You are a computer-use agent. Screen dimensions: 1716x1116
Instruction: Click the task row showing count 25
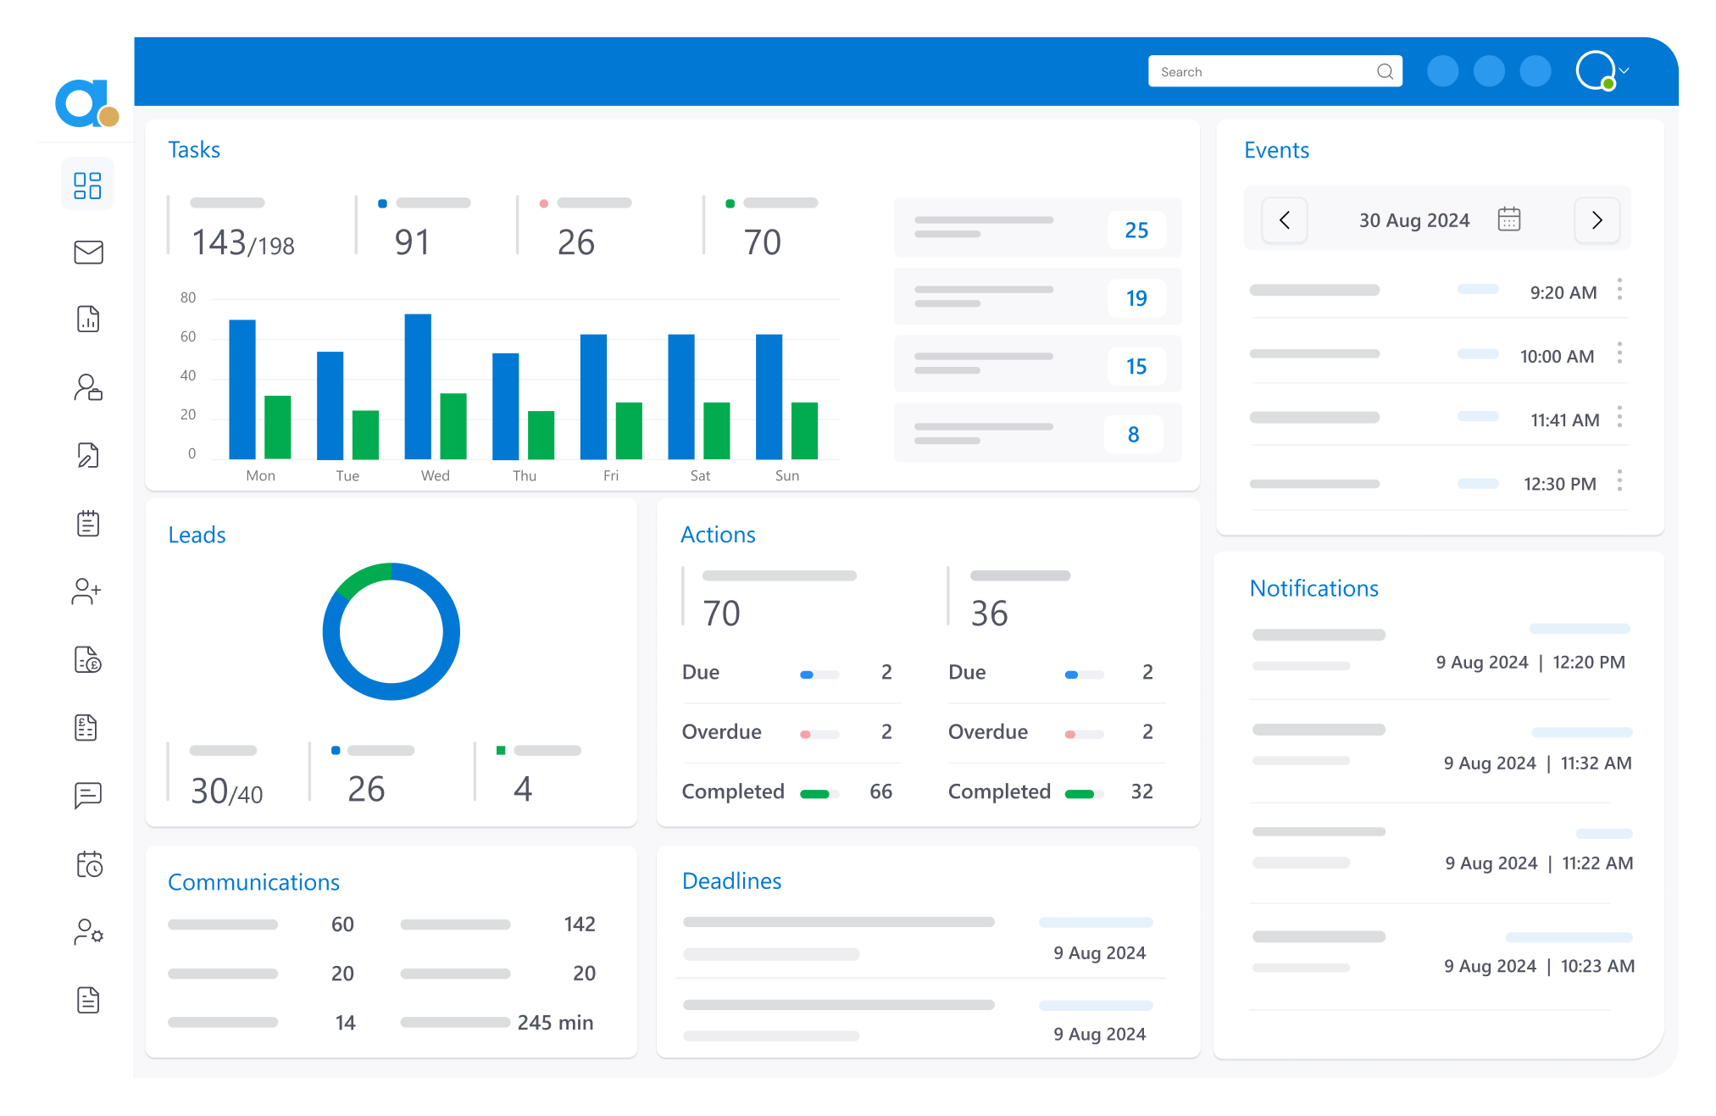[x=1037, y=228]
